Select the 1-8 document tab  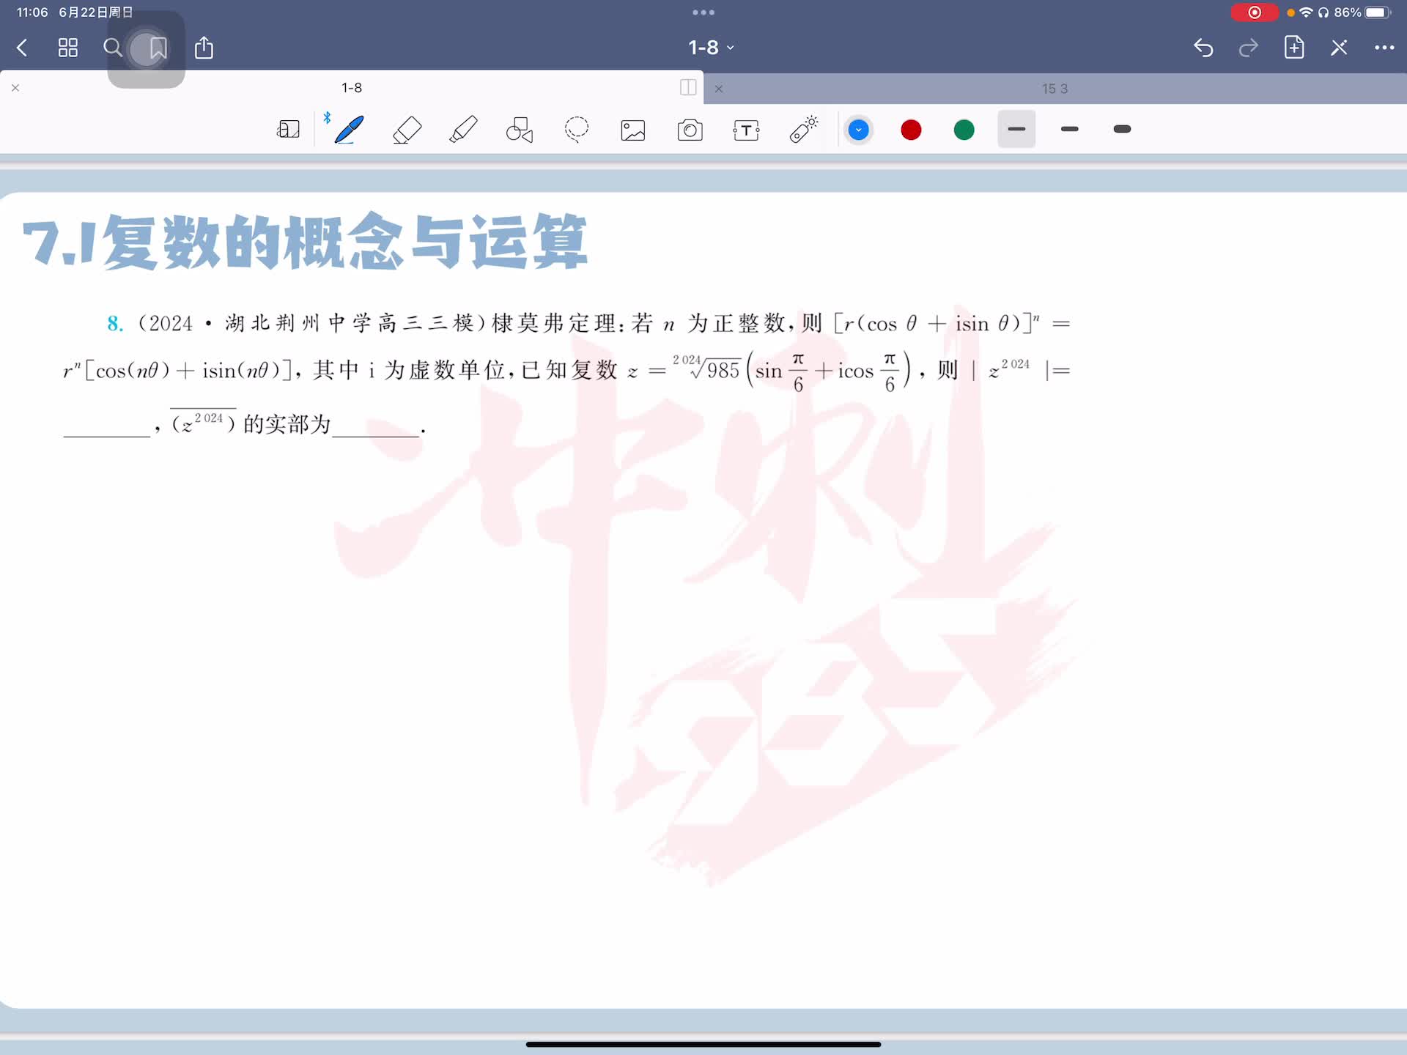pos(352,87)
